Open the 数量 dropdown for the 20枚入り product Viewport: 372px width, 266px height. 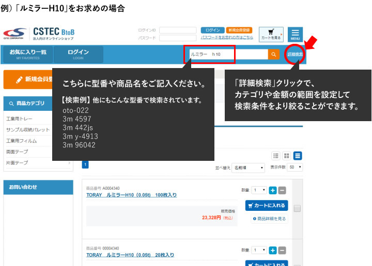pyautogui.click(x=259, y=250)
